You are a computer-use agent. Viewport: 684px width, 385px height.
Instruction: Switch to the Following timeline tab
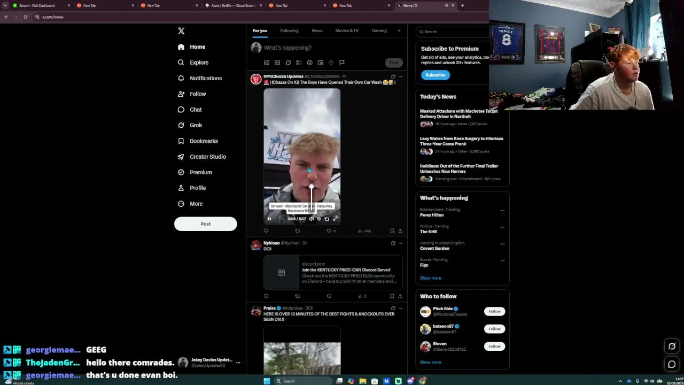(x=289, y=30)
